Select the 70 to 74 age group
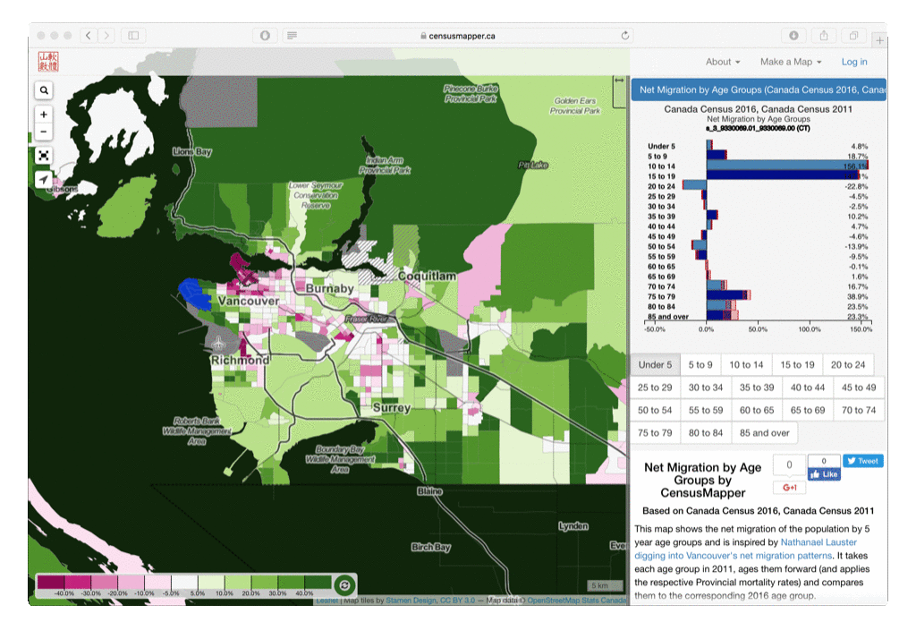916x639 pixels. click(x=859, y=411)
